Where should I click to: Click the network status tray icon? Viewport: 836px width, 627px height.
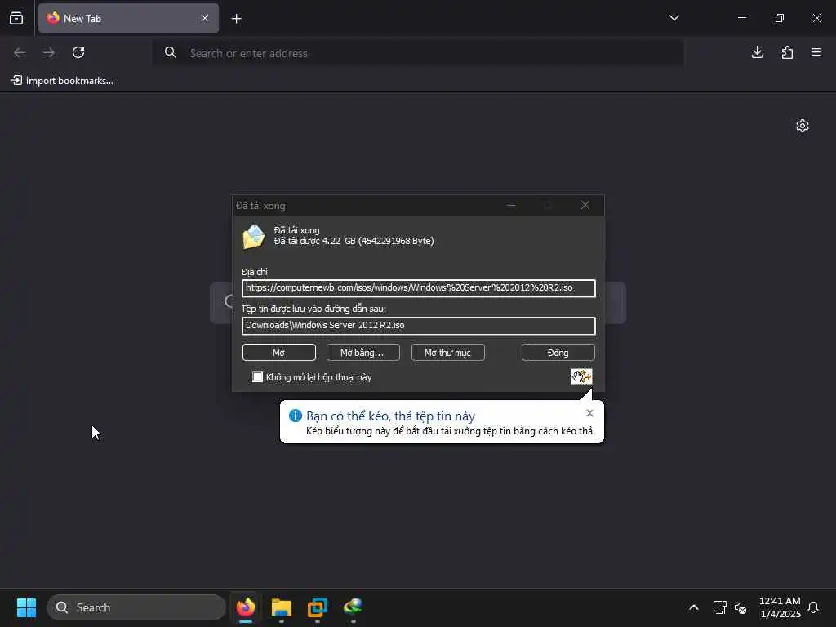click(720, 607)
